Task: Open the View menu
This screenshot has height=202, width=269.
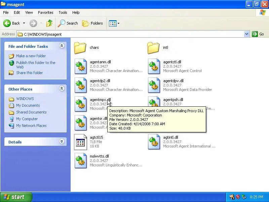Action: (x=29, y=12)
